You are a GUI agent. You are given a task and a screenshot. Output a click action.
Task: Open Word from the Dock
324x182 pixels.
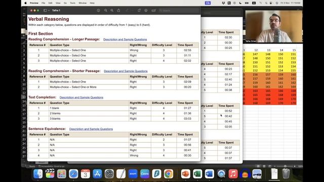click(x=209, y=174)
